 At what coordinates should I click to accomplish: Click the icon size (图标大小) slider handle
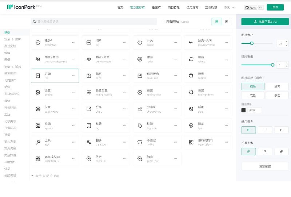tap(251, 43)
